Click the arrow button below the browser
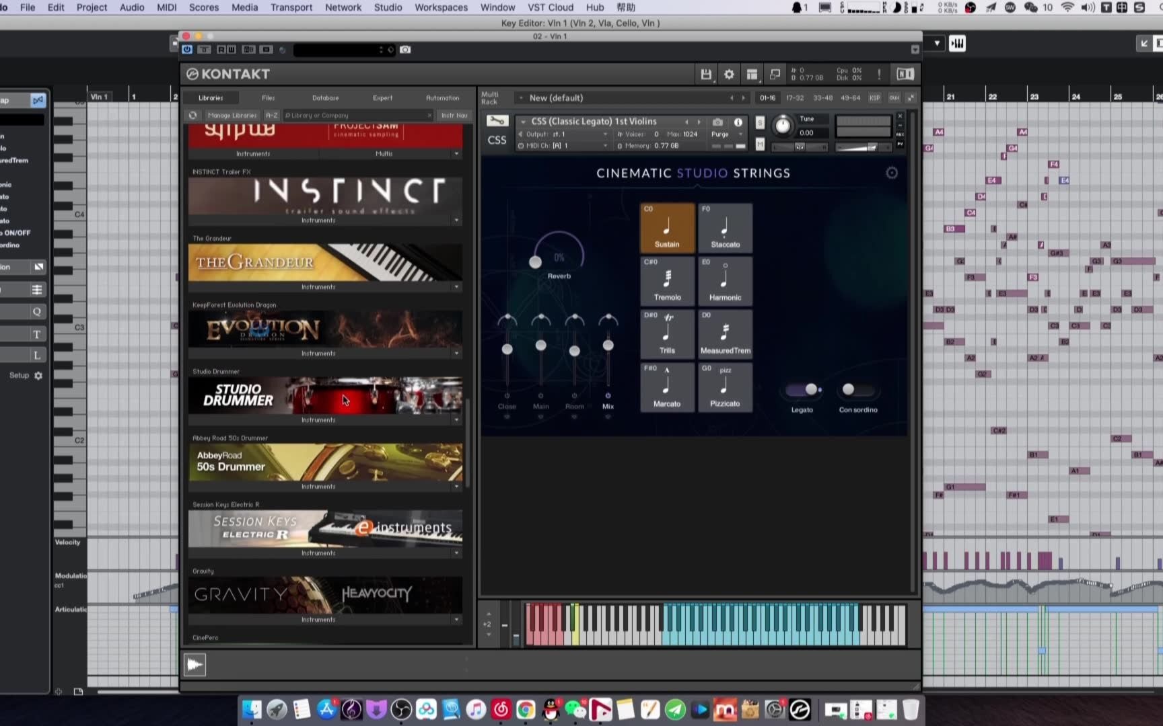This screenshot has height=726, width=1163. [x=195, y=665]
